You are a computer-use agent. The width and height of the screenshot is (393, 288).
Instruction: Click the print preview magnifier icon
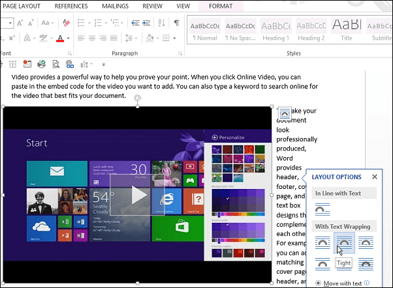(56, 65)
